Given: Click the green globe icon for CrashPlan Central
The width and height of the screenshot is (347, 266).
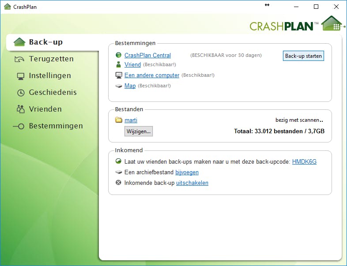Looking at the screenshot, I should pyautogui.click(x=119, y=55).
